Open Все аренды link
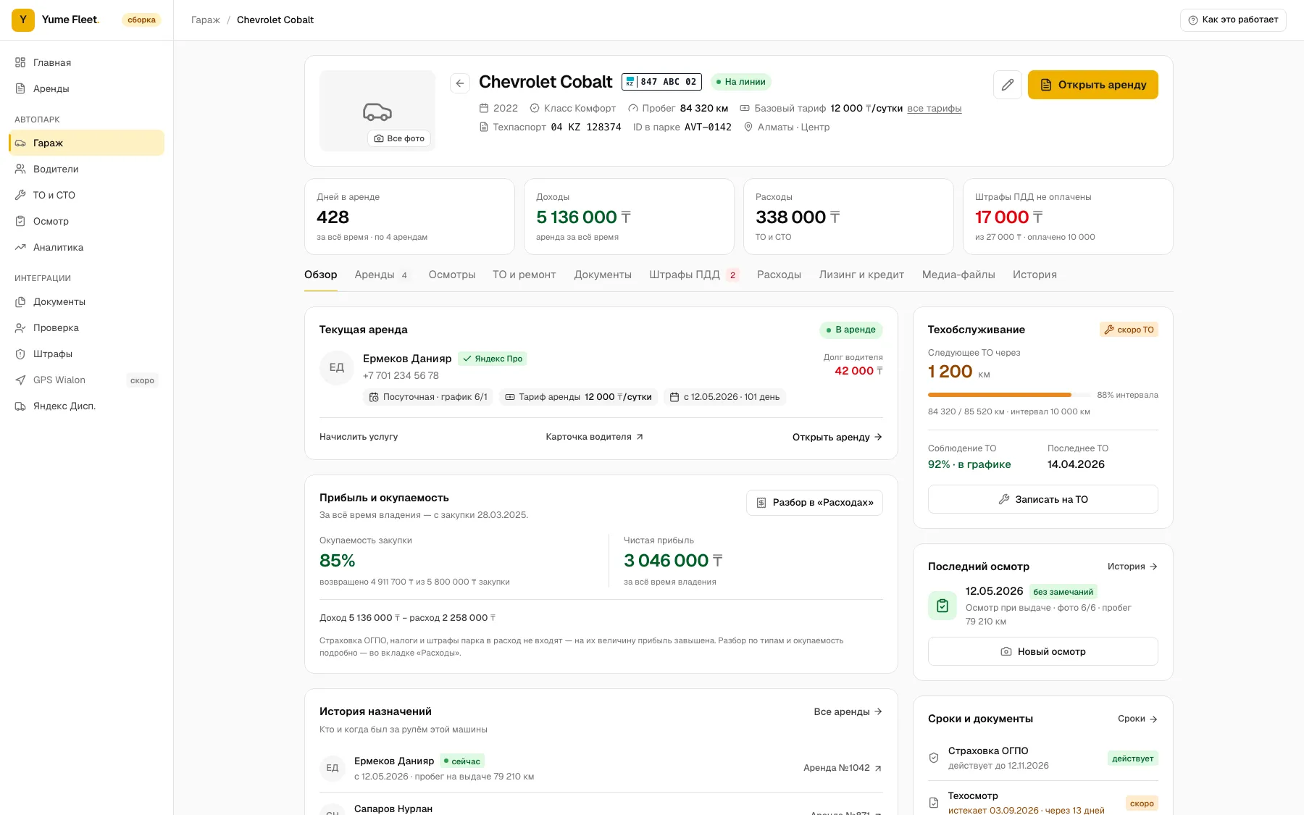 point(848,711)
